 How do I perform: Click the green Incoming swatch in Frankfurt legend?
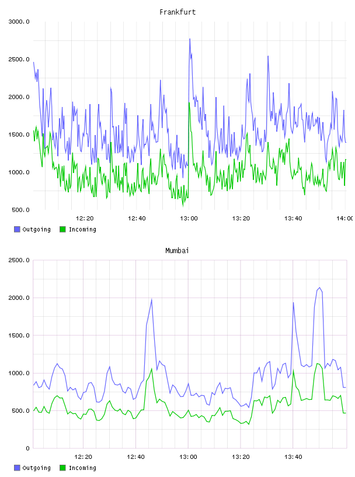[x=62, y=229]
